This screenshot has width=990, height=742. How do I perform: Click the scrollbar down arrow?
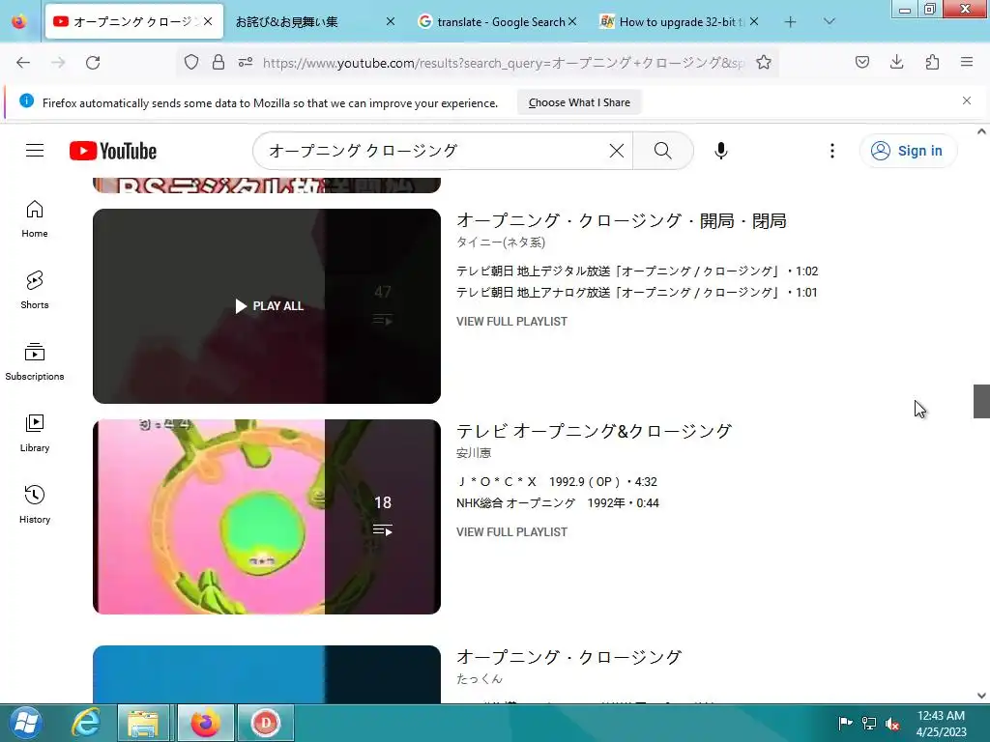point(981,696)
